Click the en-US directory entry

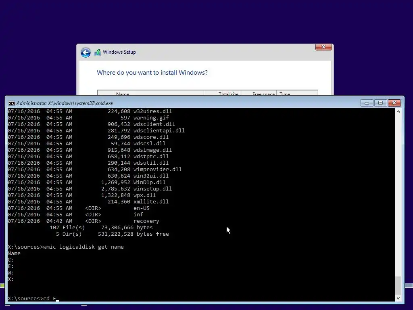pos(79,208)
